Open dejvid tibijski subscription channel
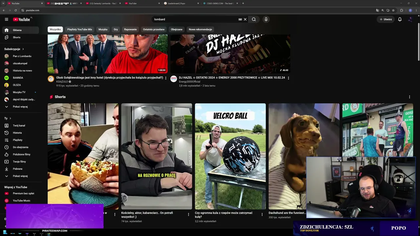 point(20,99)
